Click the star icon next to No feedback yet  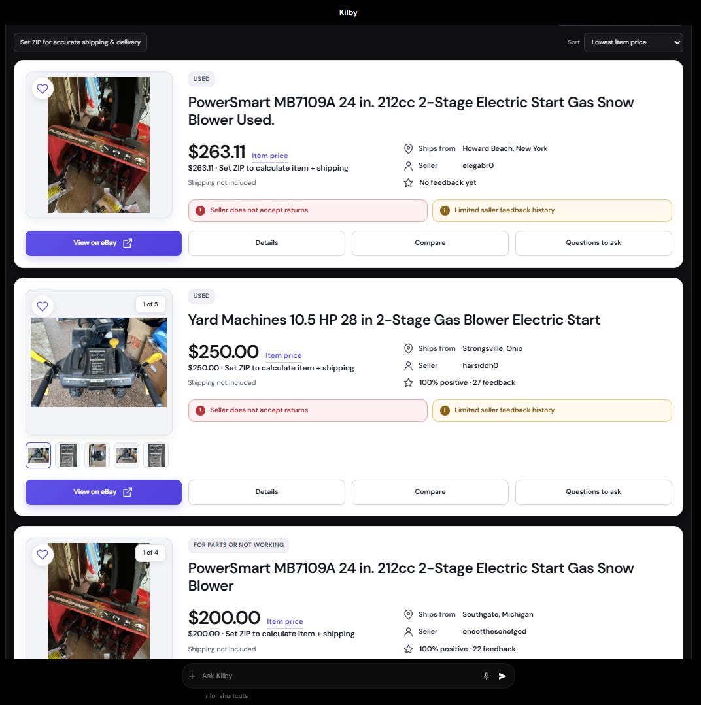408,182
